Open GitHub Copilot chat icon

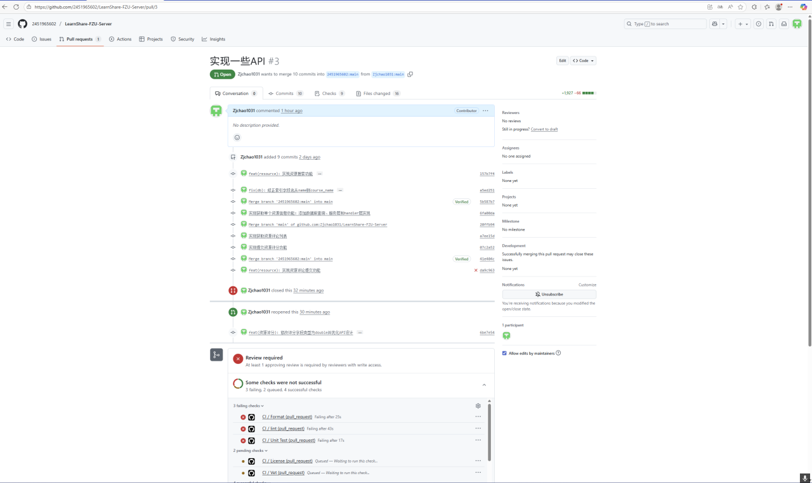[x=715, y=24]
